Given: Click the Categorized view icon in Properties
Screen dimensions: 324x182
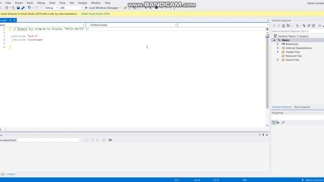Looking at the screenshot, I should 273,122.
